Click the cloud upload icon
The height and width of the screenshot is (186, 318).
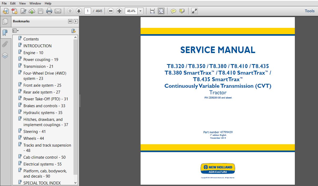click(32, 11)
